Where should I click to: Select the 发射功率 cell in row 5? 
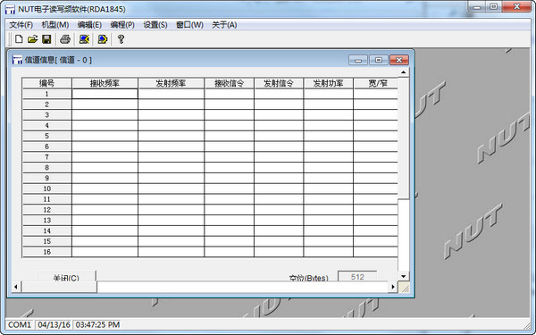pos(328,136)
